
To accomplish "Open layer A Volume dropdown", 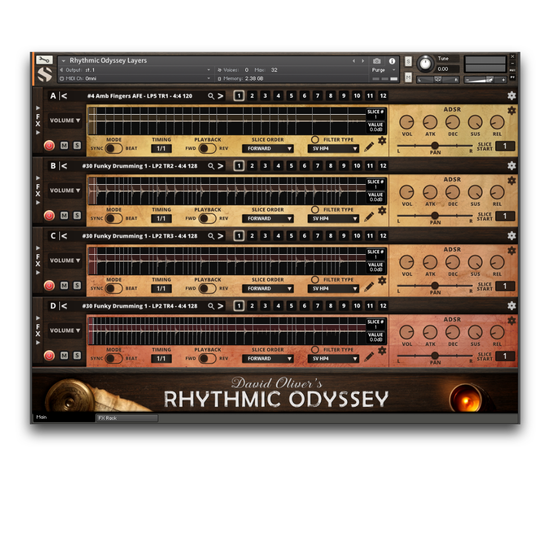I will [x=65, y=120].
